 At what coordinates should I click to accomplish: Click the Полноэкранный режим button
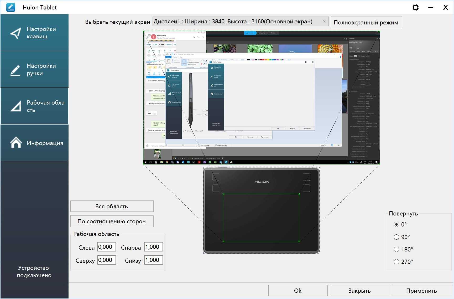pyautogui.click(x=366, y=22)
